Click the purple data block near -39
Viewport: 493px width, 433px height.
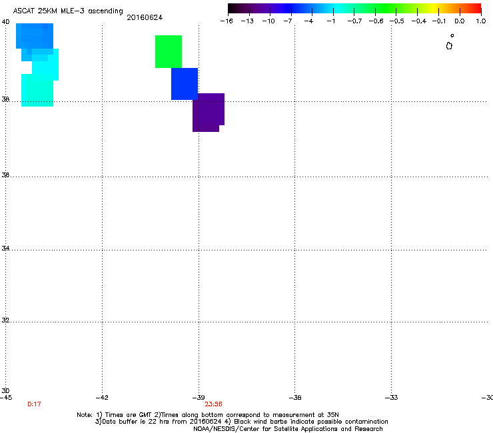point(208,113)
